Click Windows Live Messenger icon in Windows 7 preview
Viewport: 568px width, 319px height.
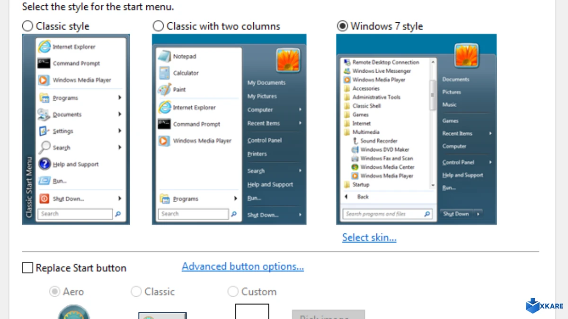347,71
